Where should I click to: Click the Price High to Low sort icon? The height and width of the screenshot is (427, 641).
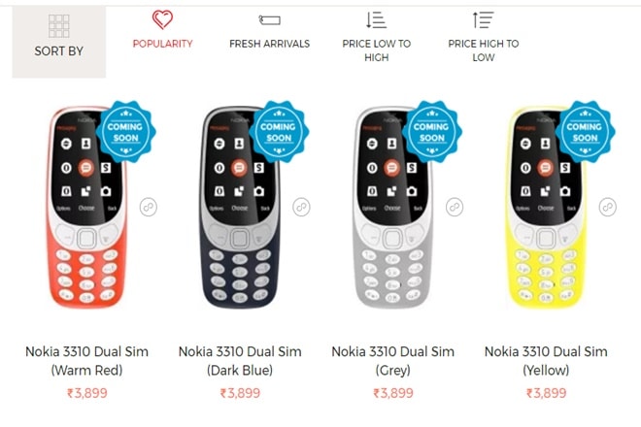pos(484,19)
